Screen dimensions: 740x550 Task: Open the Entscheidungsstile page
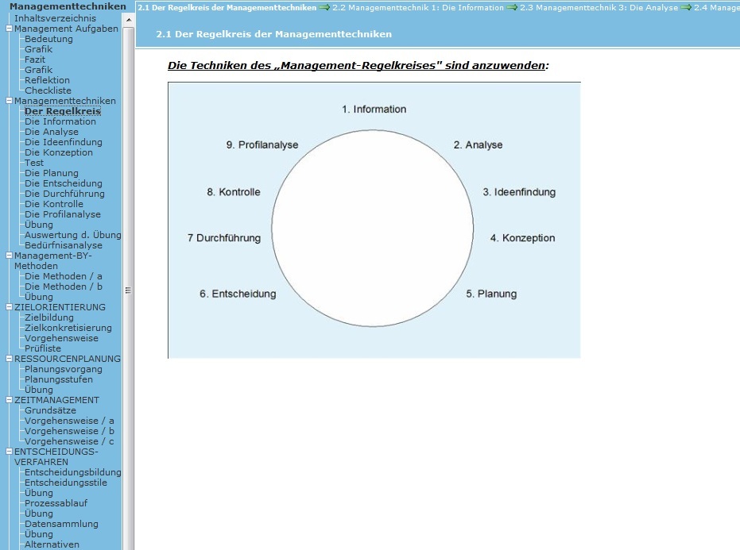point(66,483)
